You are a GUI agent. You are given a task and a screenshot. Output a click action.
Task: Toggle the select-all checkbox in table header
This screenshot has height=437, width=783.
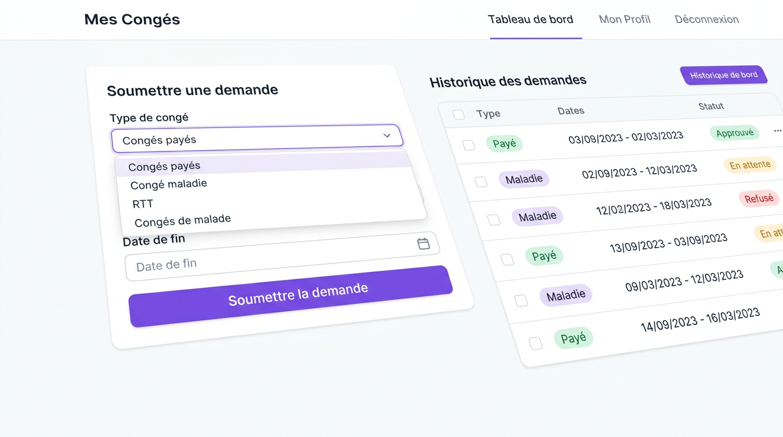click(459, 114)
